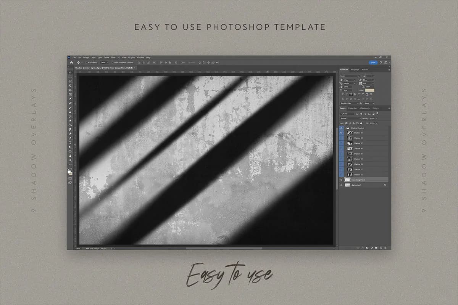This screenshot has width=458, height=305.
Task: Open the Window menu
Action: pos(140,58)
